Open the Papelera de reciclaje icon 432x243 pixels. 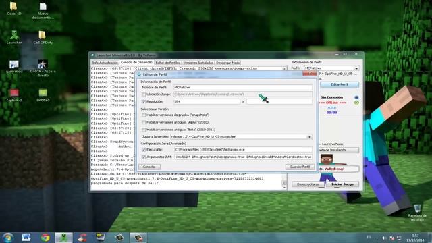point(417,213)
